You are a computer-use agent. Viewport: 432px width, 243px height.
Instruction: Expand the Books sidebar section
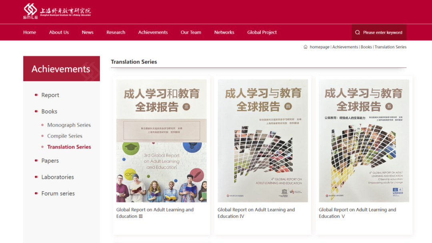coord(49,112)
